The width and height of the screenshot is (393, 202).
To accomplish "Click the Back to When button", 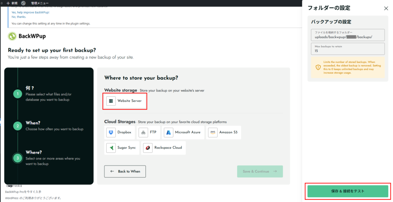I will pos(125,171).
